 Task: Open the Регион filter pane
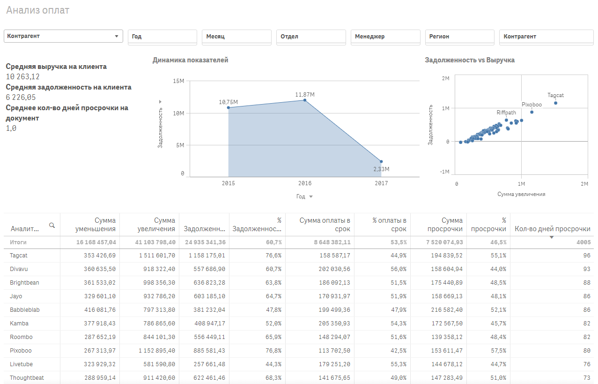tap(459, 37)
